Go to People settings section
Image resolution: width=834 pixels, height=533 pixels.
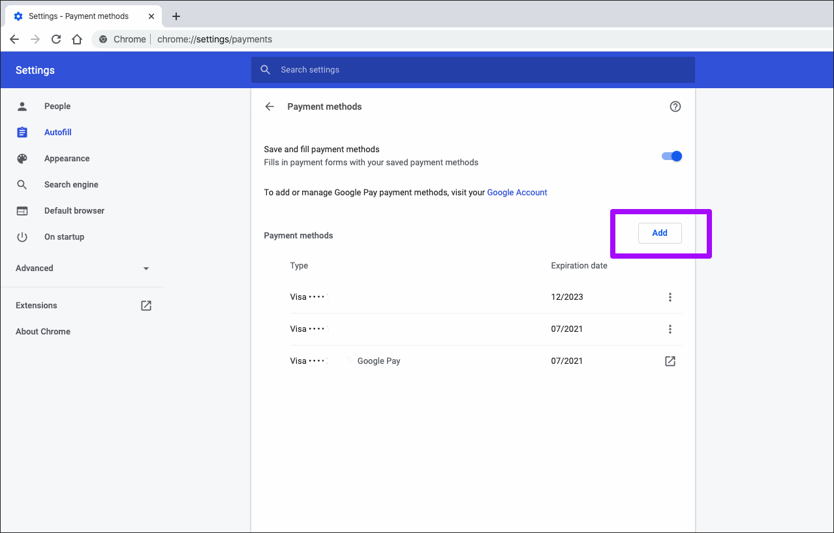pyautogui.click(x=57, y=106)
